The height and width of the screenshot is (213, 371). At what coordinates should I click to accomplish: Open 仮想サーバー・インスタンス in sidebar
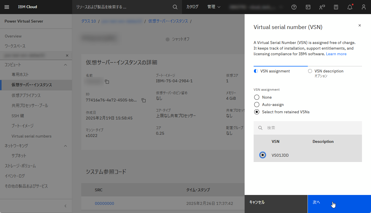[36, 85]
